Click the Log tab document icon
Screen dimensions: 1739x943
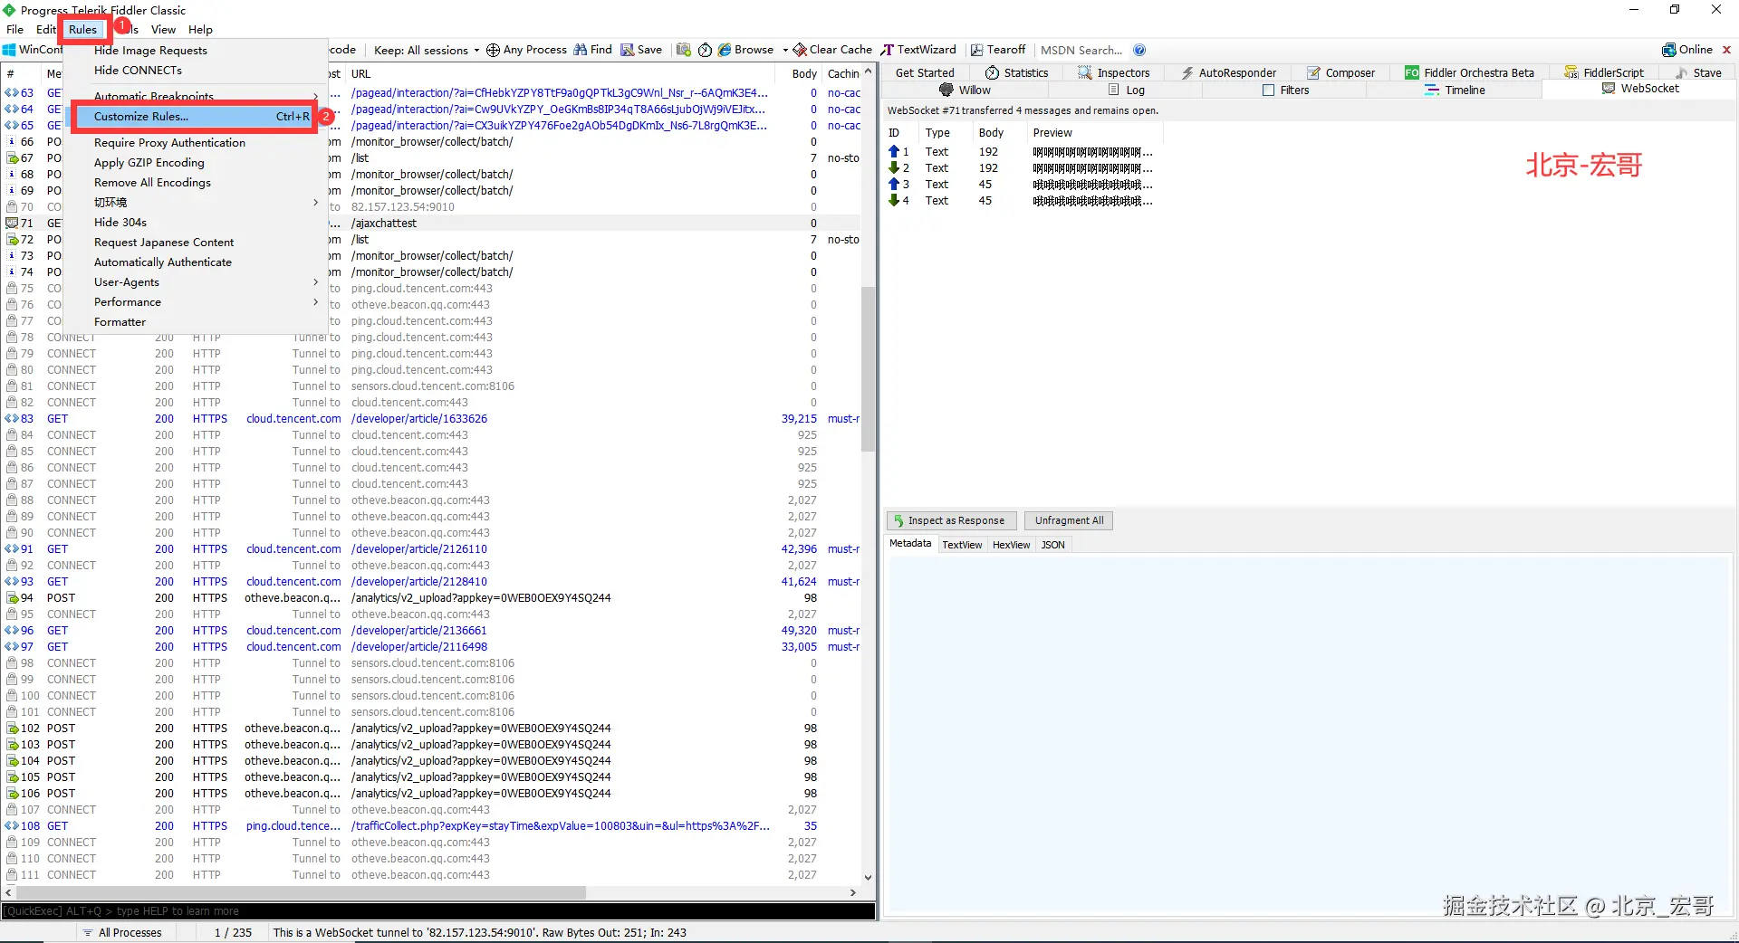coord(1114,90)
